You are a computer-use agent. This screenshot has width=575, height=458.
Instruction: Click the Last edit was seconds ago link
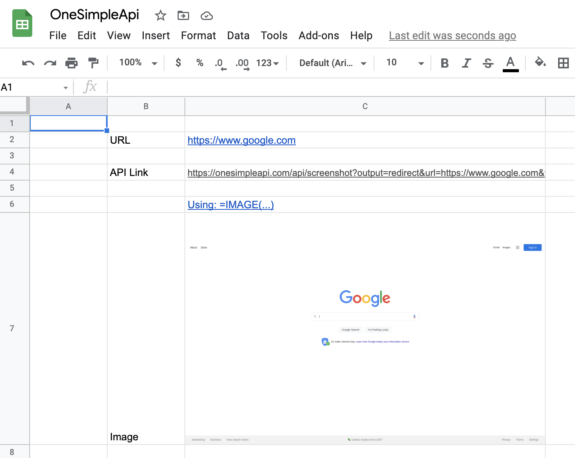coord(452,35)
